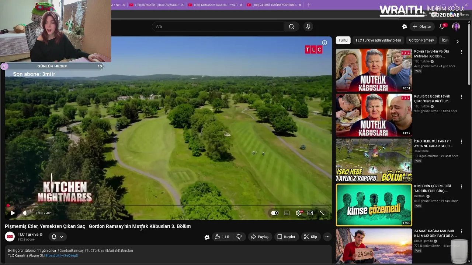This screenshot has height=265, width=472.
Task: Open the Kokan Tavuklar ve Ölü Midyeler thumbnail
Action: [374, 70]
